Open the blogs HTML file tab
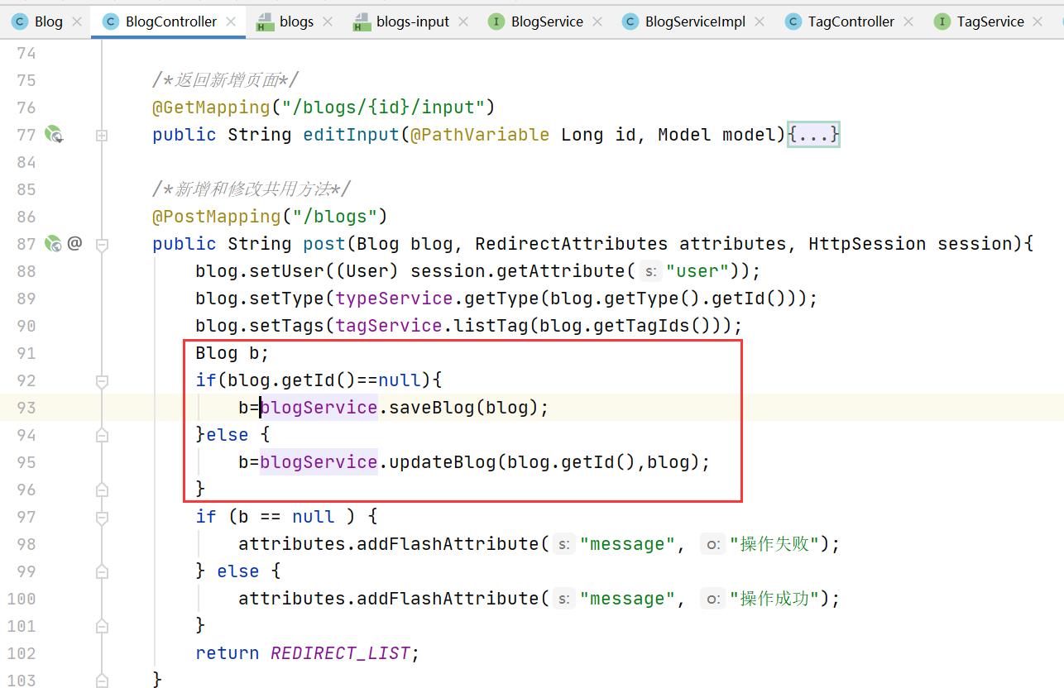This screenshot has height=688, width=1064. (x=295, y=21)
